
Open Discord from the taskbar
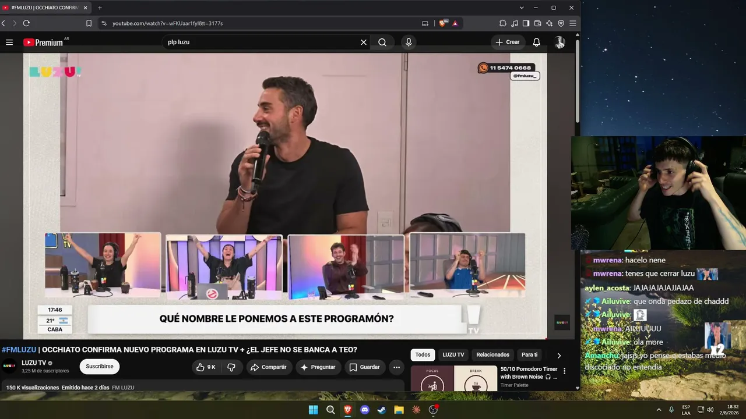365,410
